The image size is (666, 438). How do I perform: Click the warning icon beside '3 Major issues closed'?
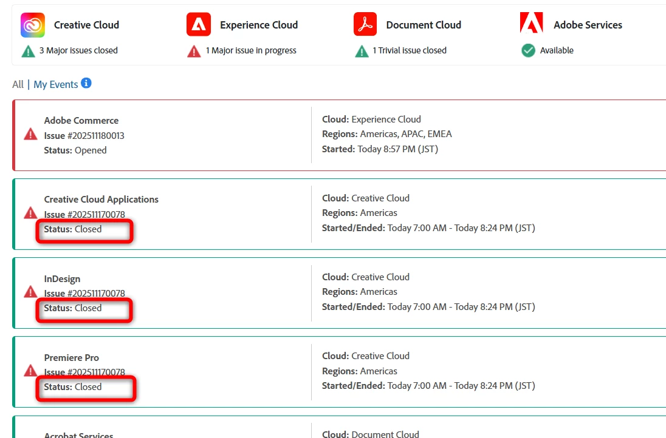28,52
